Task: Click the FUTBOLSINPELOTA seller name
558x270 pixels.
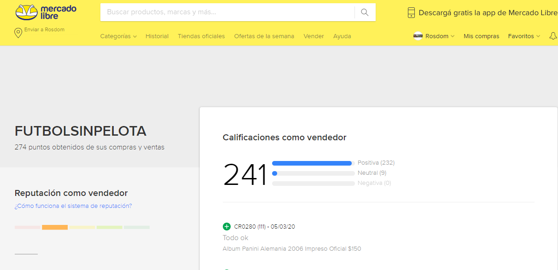Action: 81,132
